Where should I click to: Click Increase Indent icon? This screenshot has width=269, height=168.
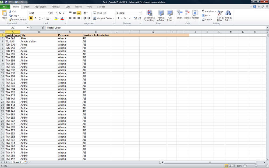(x=89, y=18)
